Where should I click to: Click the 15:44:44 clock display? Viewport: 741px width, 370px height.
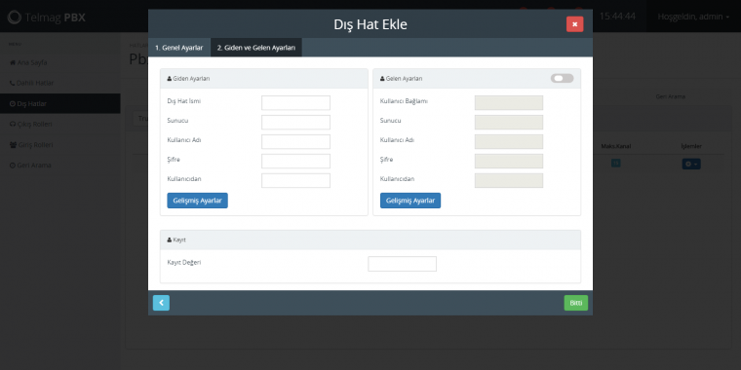[x=617, y=17]
